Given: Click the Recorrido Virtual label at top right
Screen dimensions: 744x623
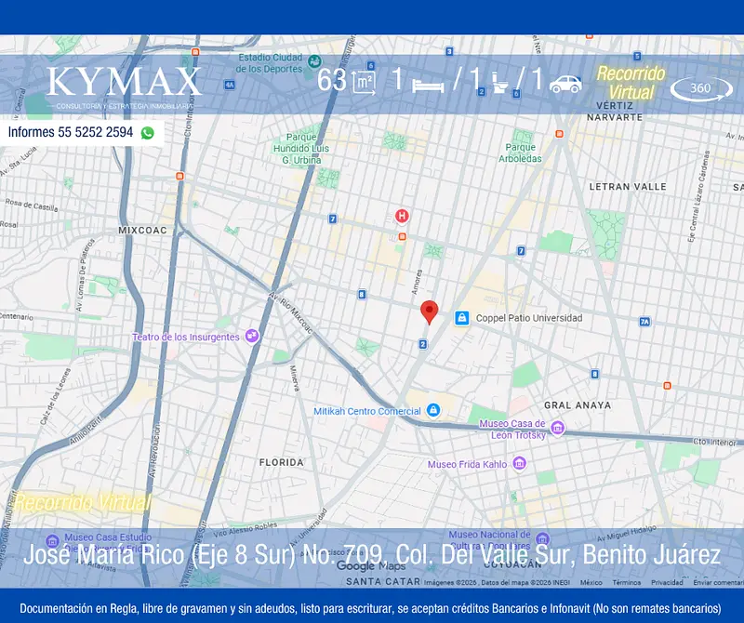Looking at the screenshot, I should (631, 83).
